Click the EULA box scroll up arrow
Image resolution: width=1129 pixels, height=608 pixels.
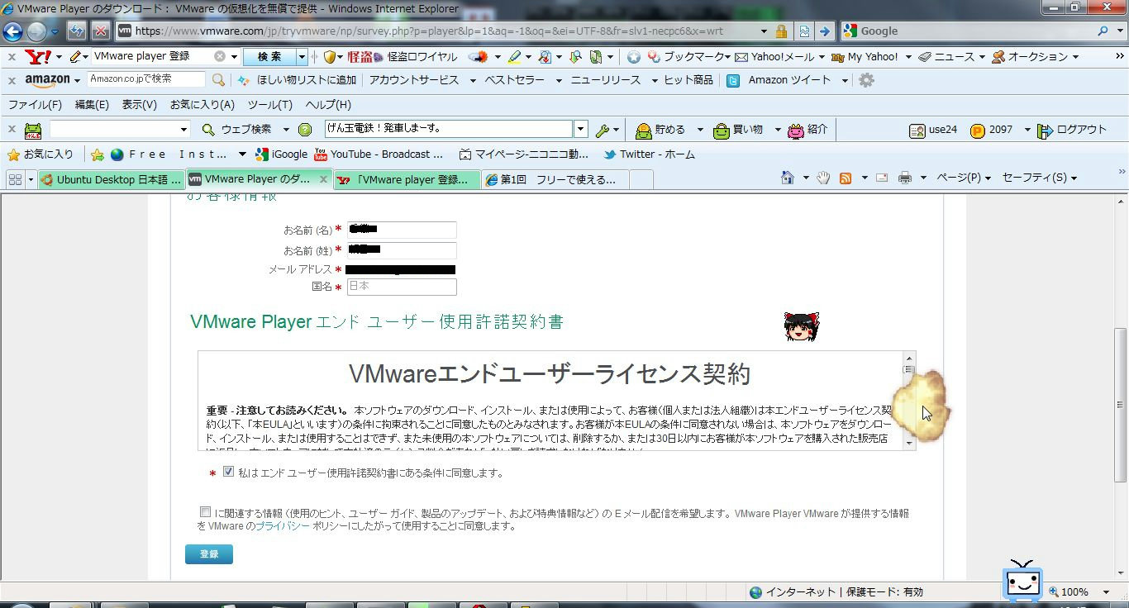click(x=908, y=358)
